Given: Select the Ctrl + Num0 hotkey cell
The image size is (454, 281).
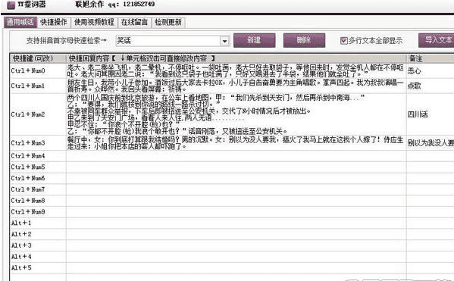Looking at the screenshot, I should pos(38,70).
